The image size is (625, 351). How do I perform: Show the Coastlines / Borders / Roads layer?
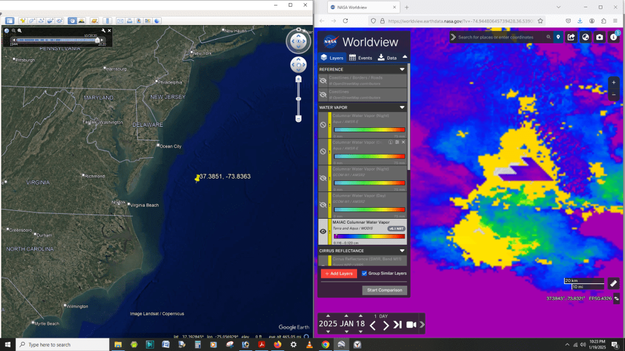(x=323, y=80)
